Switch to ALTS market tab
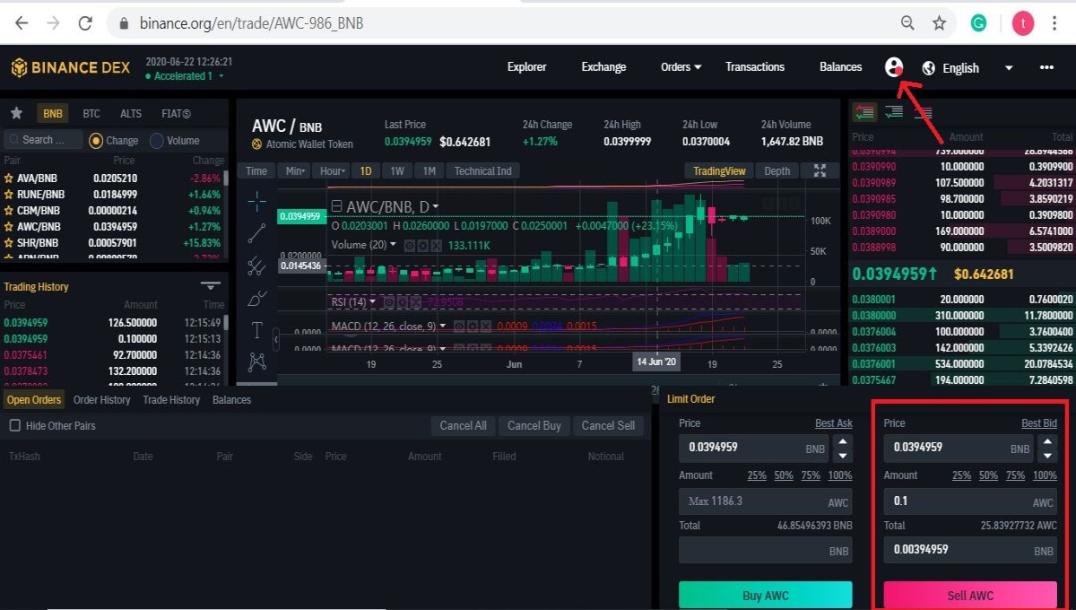 (131, 114)
